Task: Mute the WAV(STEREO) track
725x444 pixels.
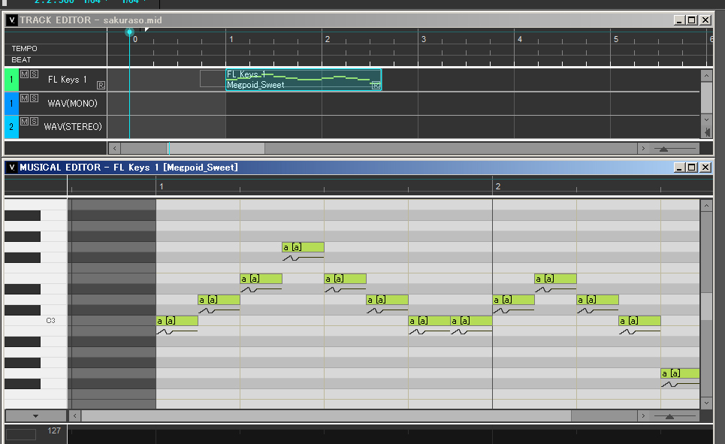Action: pos(25,121)
